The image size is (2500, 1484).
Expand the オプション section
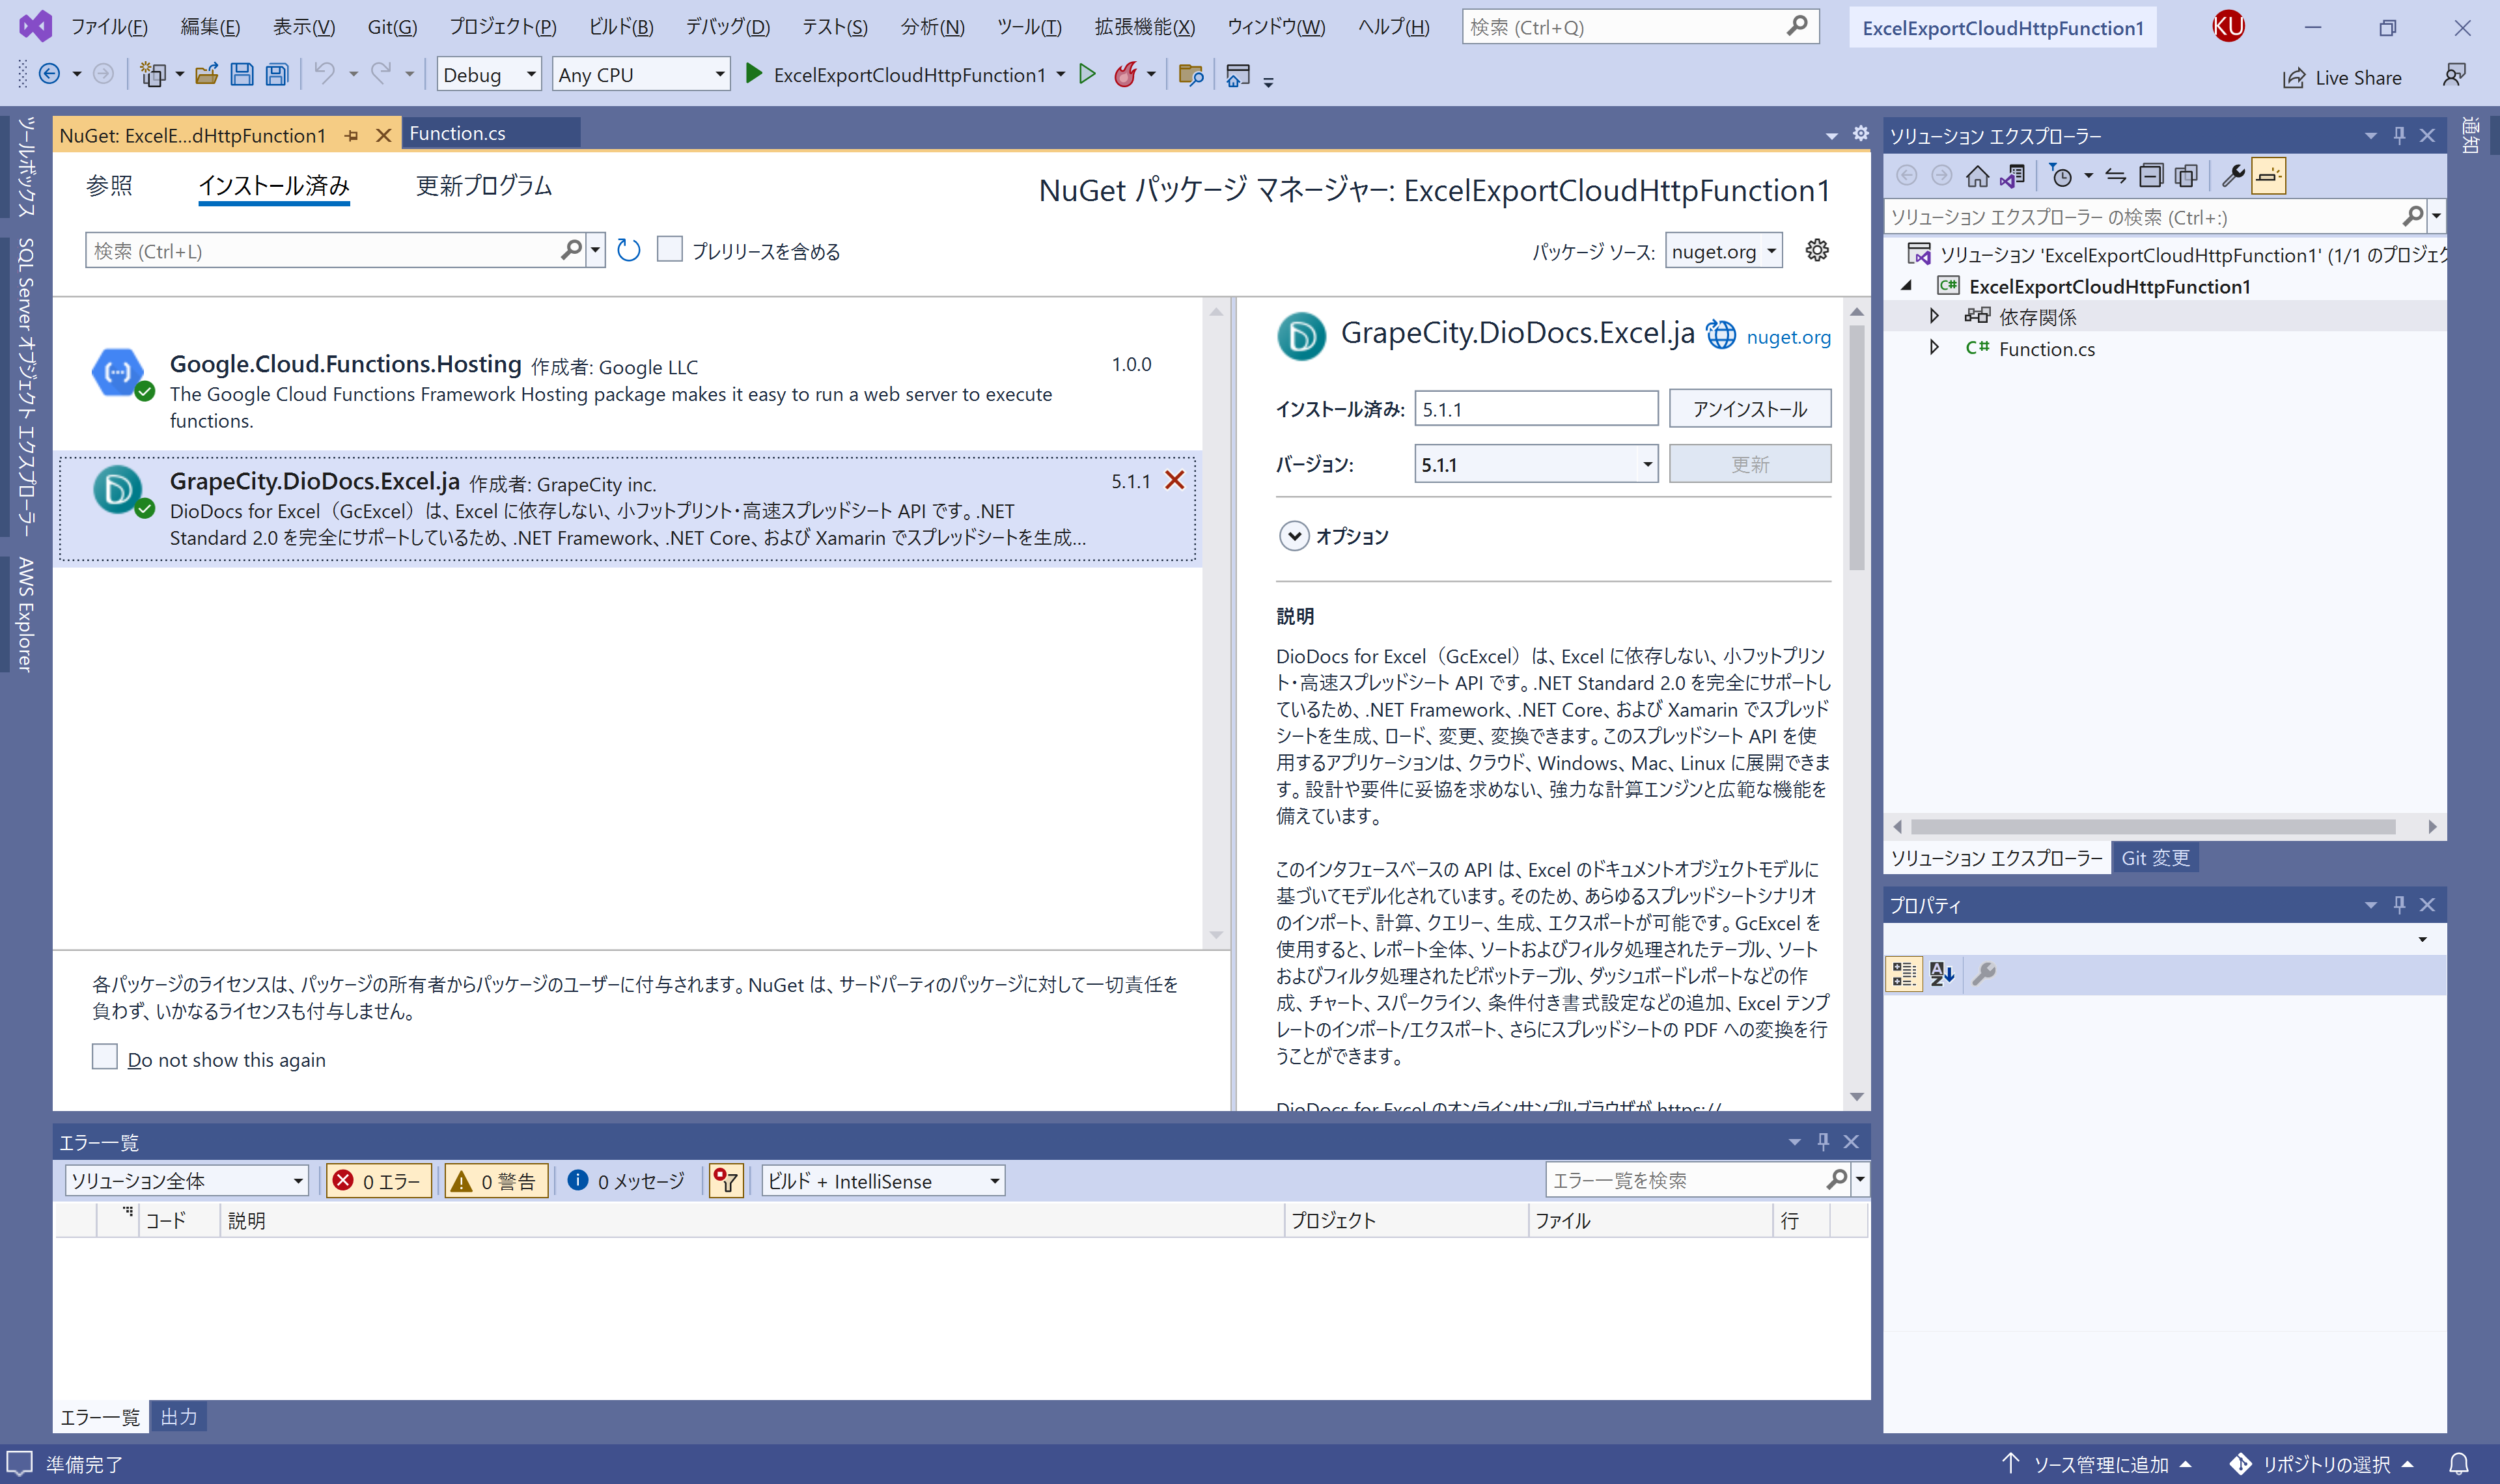tap(1294, 536)
